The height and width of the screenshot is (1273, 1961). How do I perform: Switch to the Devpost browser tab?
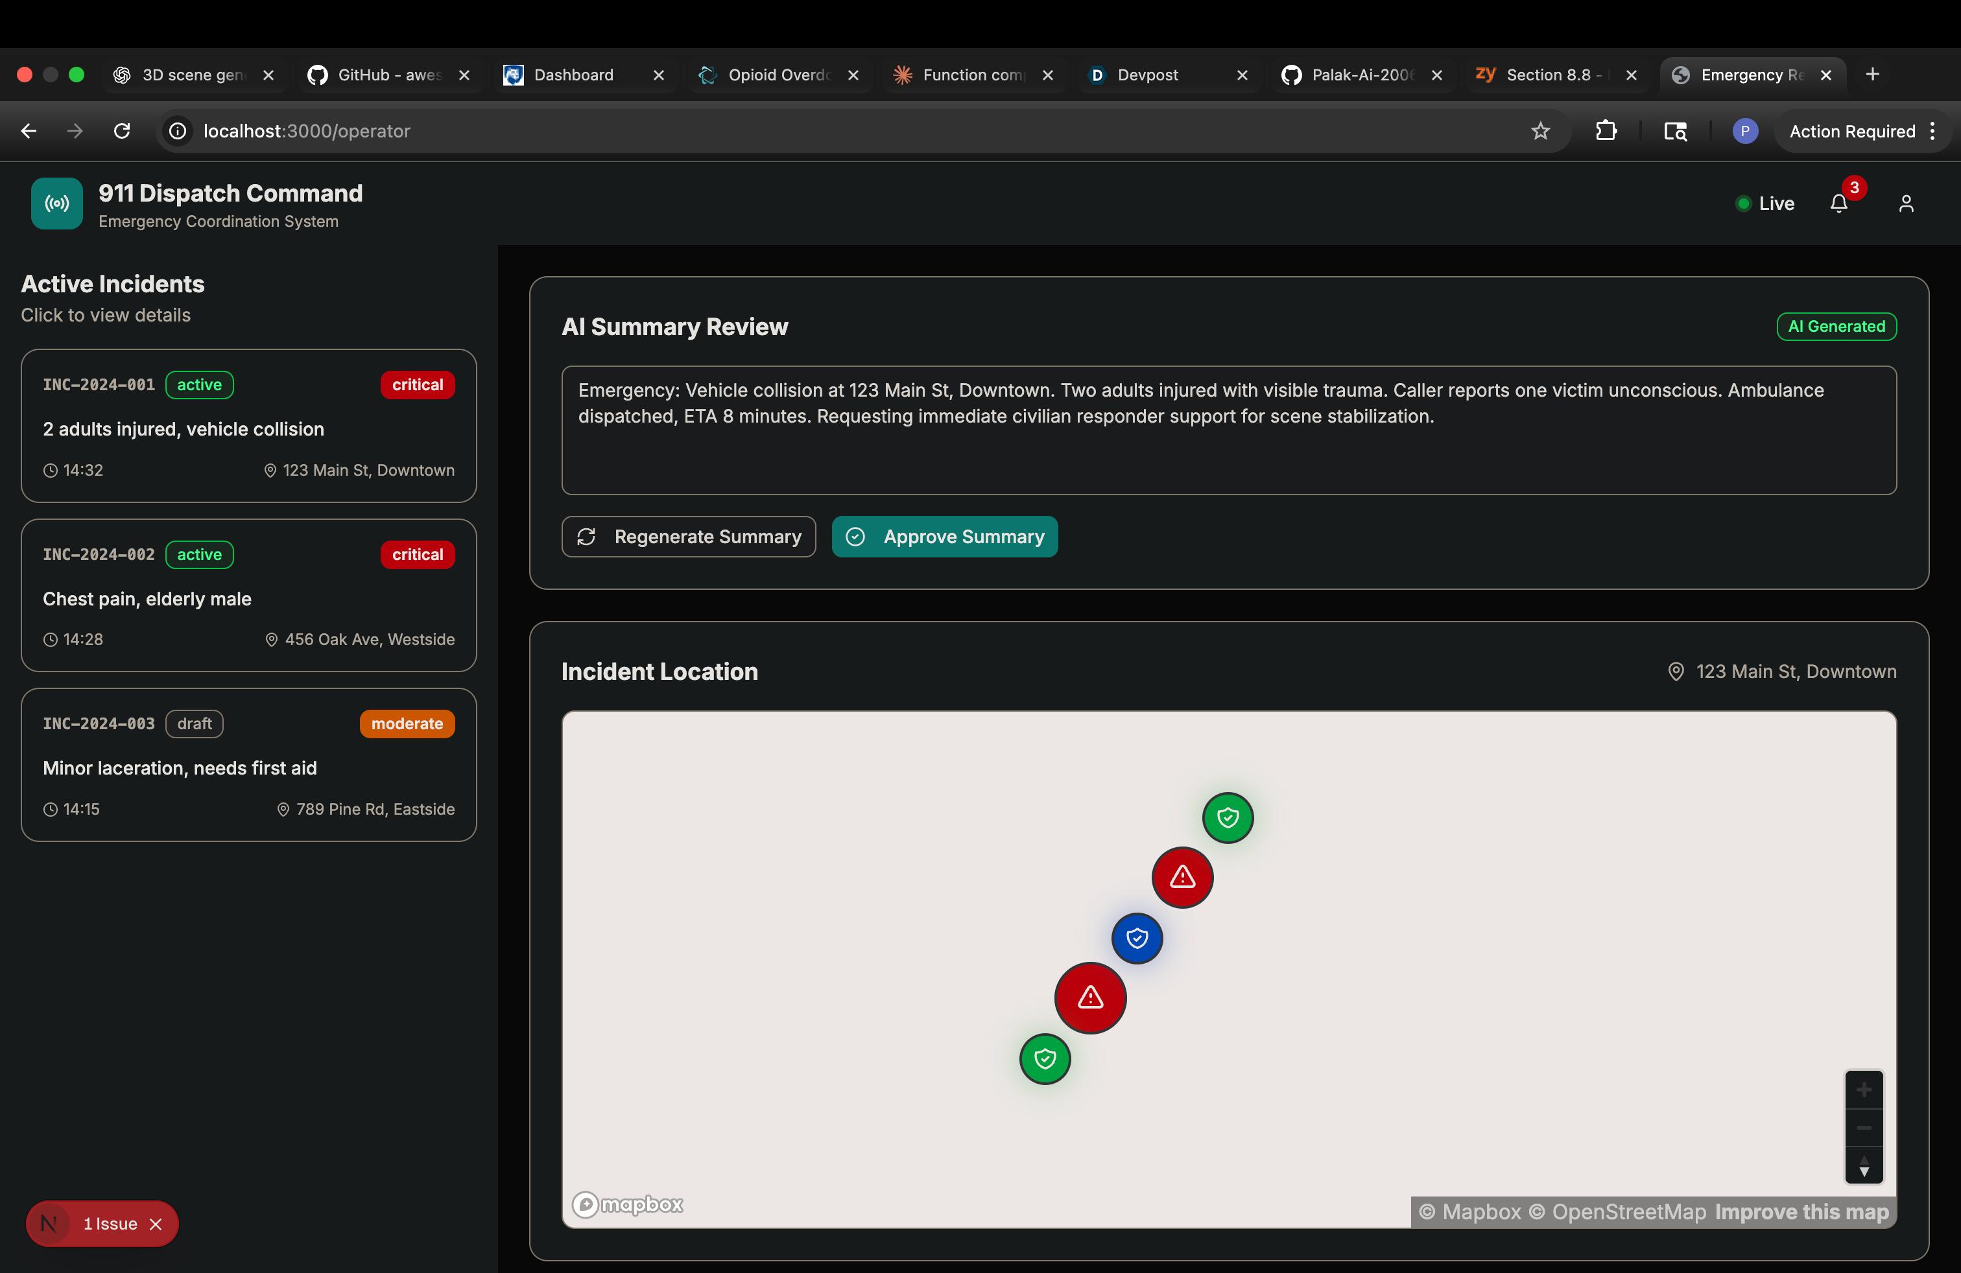click(x=1148, y=75)
